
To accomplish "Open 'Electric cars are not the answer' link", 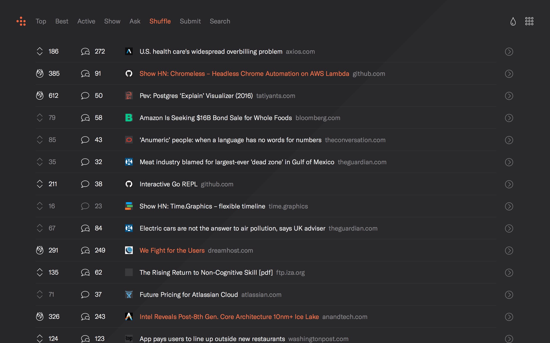I will (x=232, y=228).
